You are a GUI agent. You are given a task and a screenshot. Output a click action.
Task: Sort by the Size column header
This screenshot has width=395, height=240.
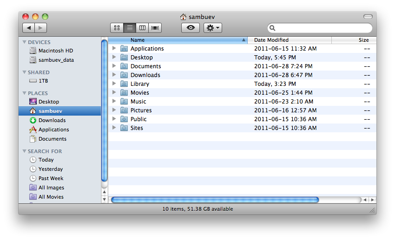pyautogui.click(x=354, y=40)
